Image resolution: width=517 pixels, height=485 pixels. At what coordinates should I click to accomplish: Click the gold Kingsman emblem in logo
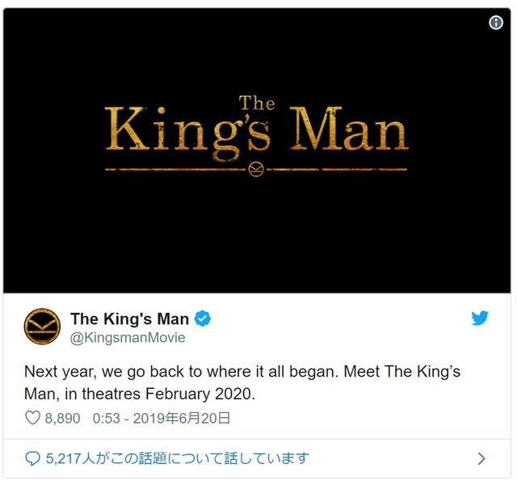pyautogui.click(x=256, y=169)
